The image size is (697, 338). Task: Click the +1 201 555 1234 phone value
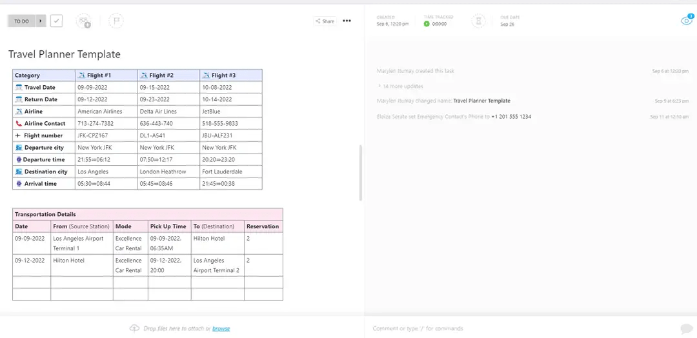(x=511, y=117)
